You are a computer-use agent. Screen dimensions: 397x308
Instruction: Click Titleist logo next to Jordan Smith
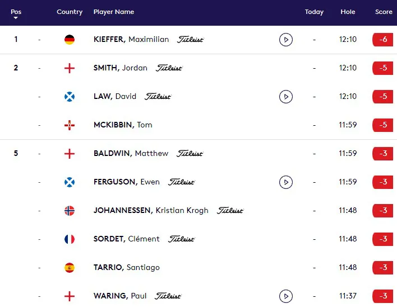click(169, 68)
